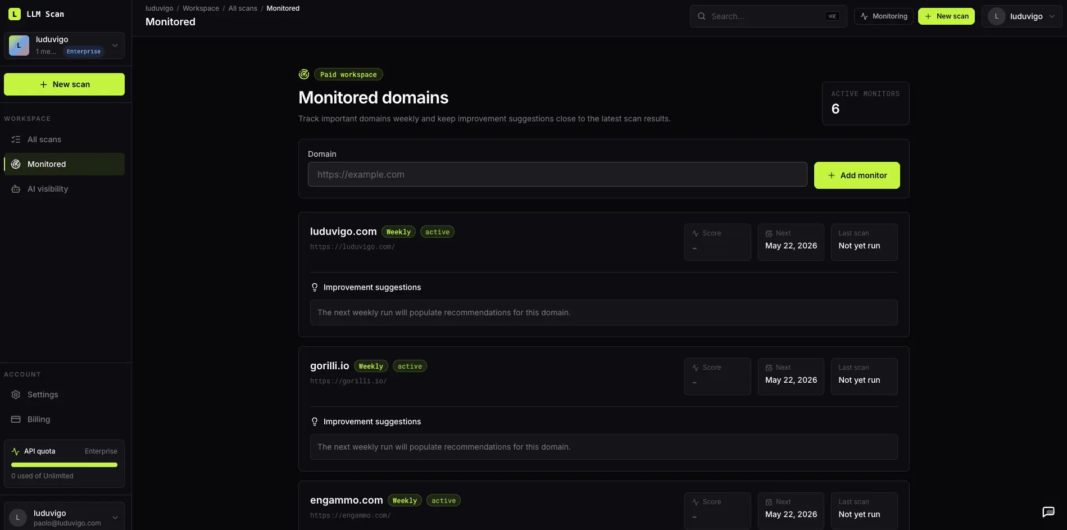
Task: Click the active status badge on engammo.com
Action: coord(443,501)
